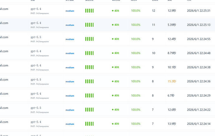This screenshot has height=136, width=215.
Task: Click the 100.0% success rate in 22:24:22 row
Action: (136, 110)
